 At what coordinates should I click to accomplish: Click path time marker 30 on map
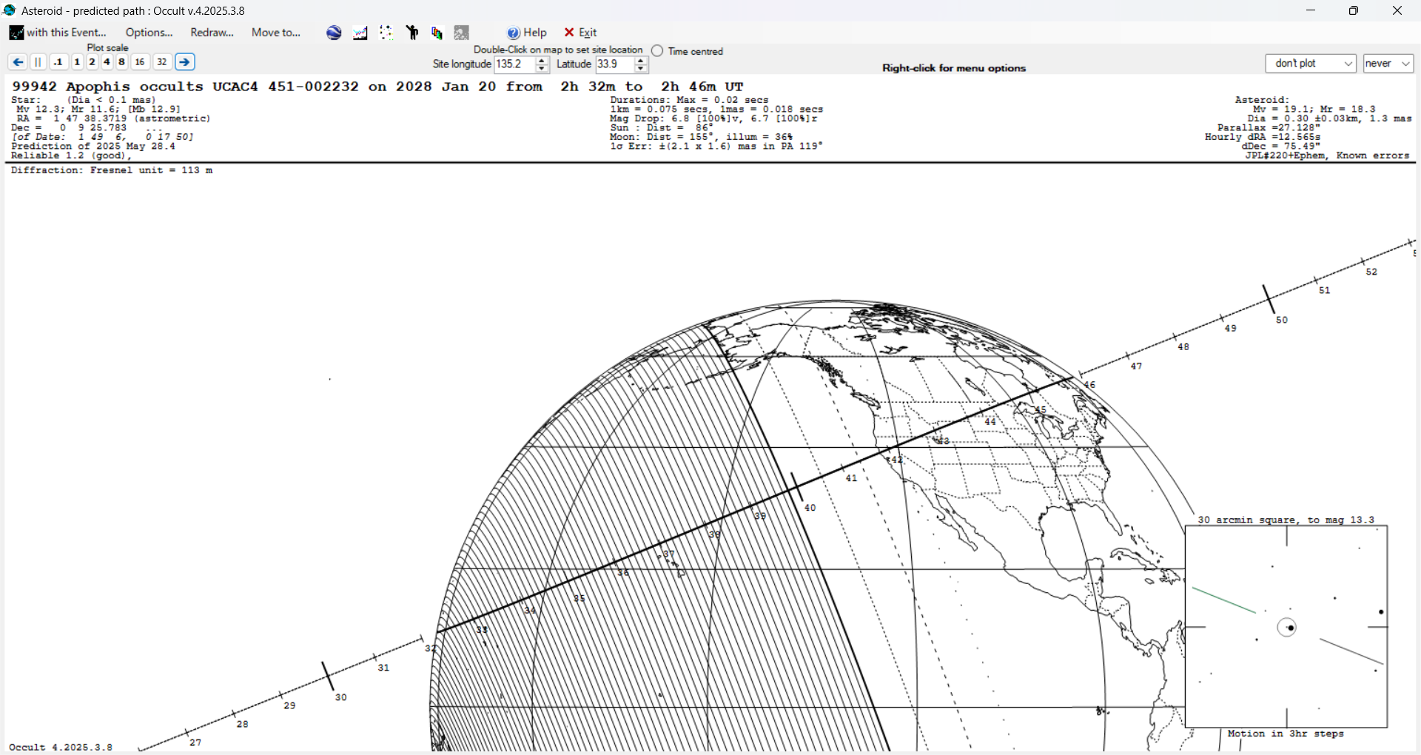click(340, 697)
